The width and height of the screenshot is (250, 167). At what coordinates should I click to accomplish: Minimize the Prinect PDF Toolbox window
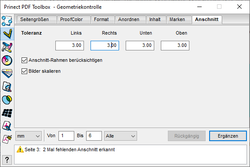tap(199, 7)
